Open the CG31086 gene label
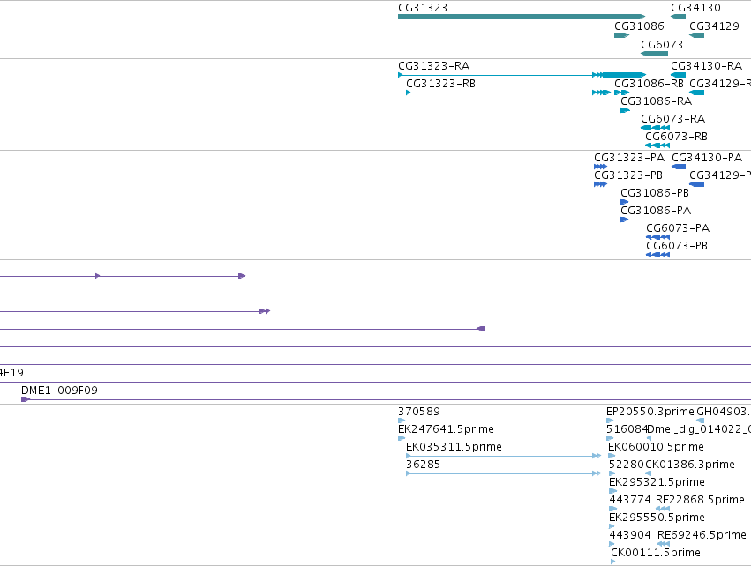 pos(639,26)
